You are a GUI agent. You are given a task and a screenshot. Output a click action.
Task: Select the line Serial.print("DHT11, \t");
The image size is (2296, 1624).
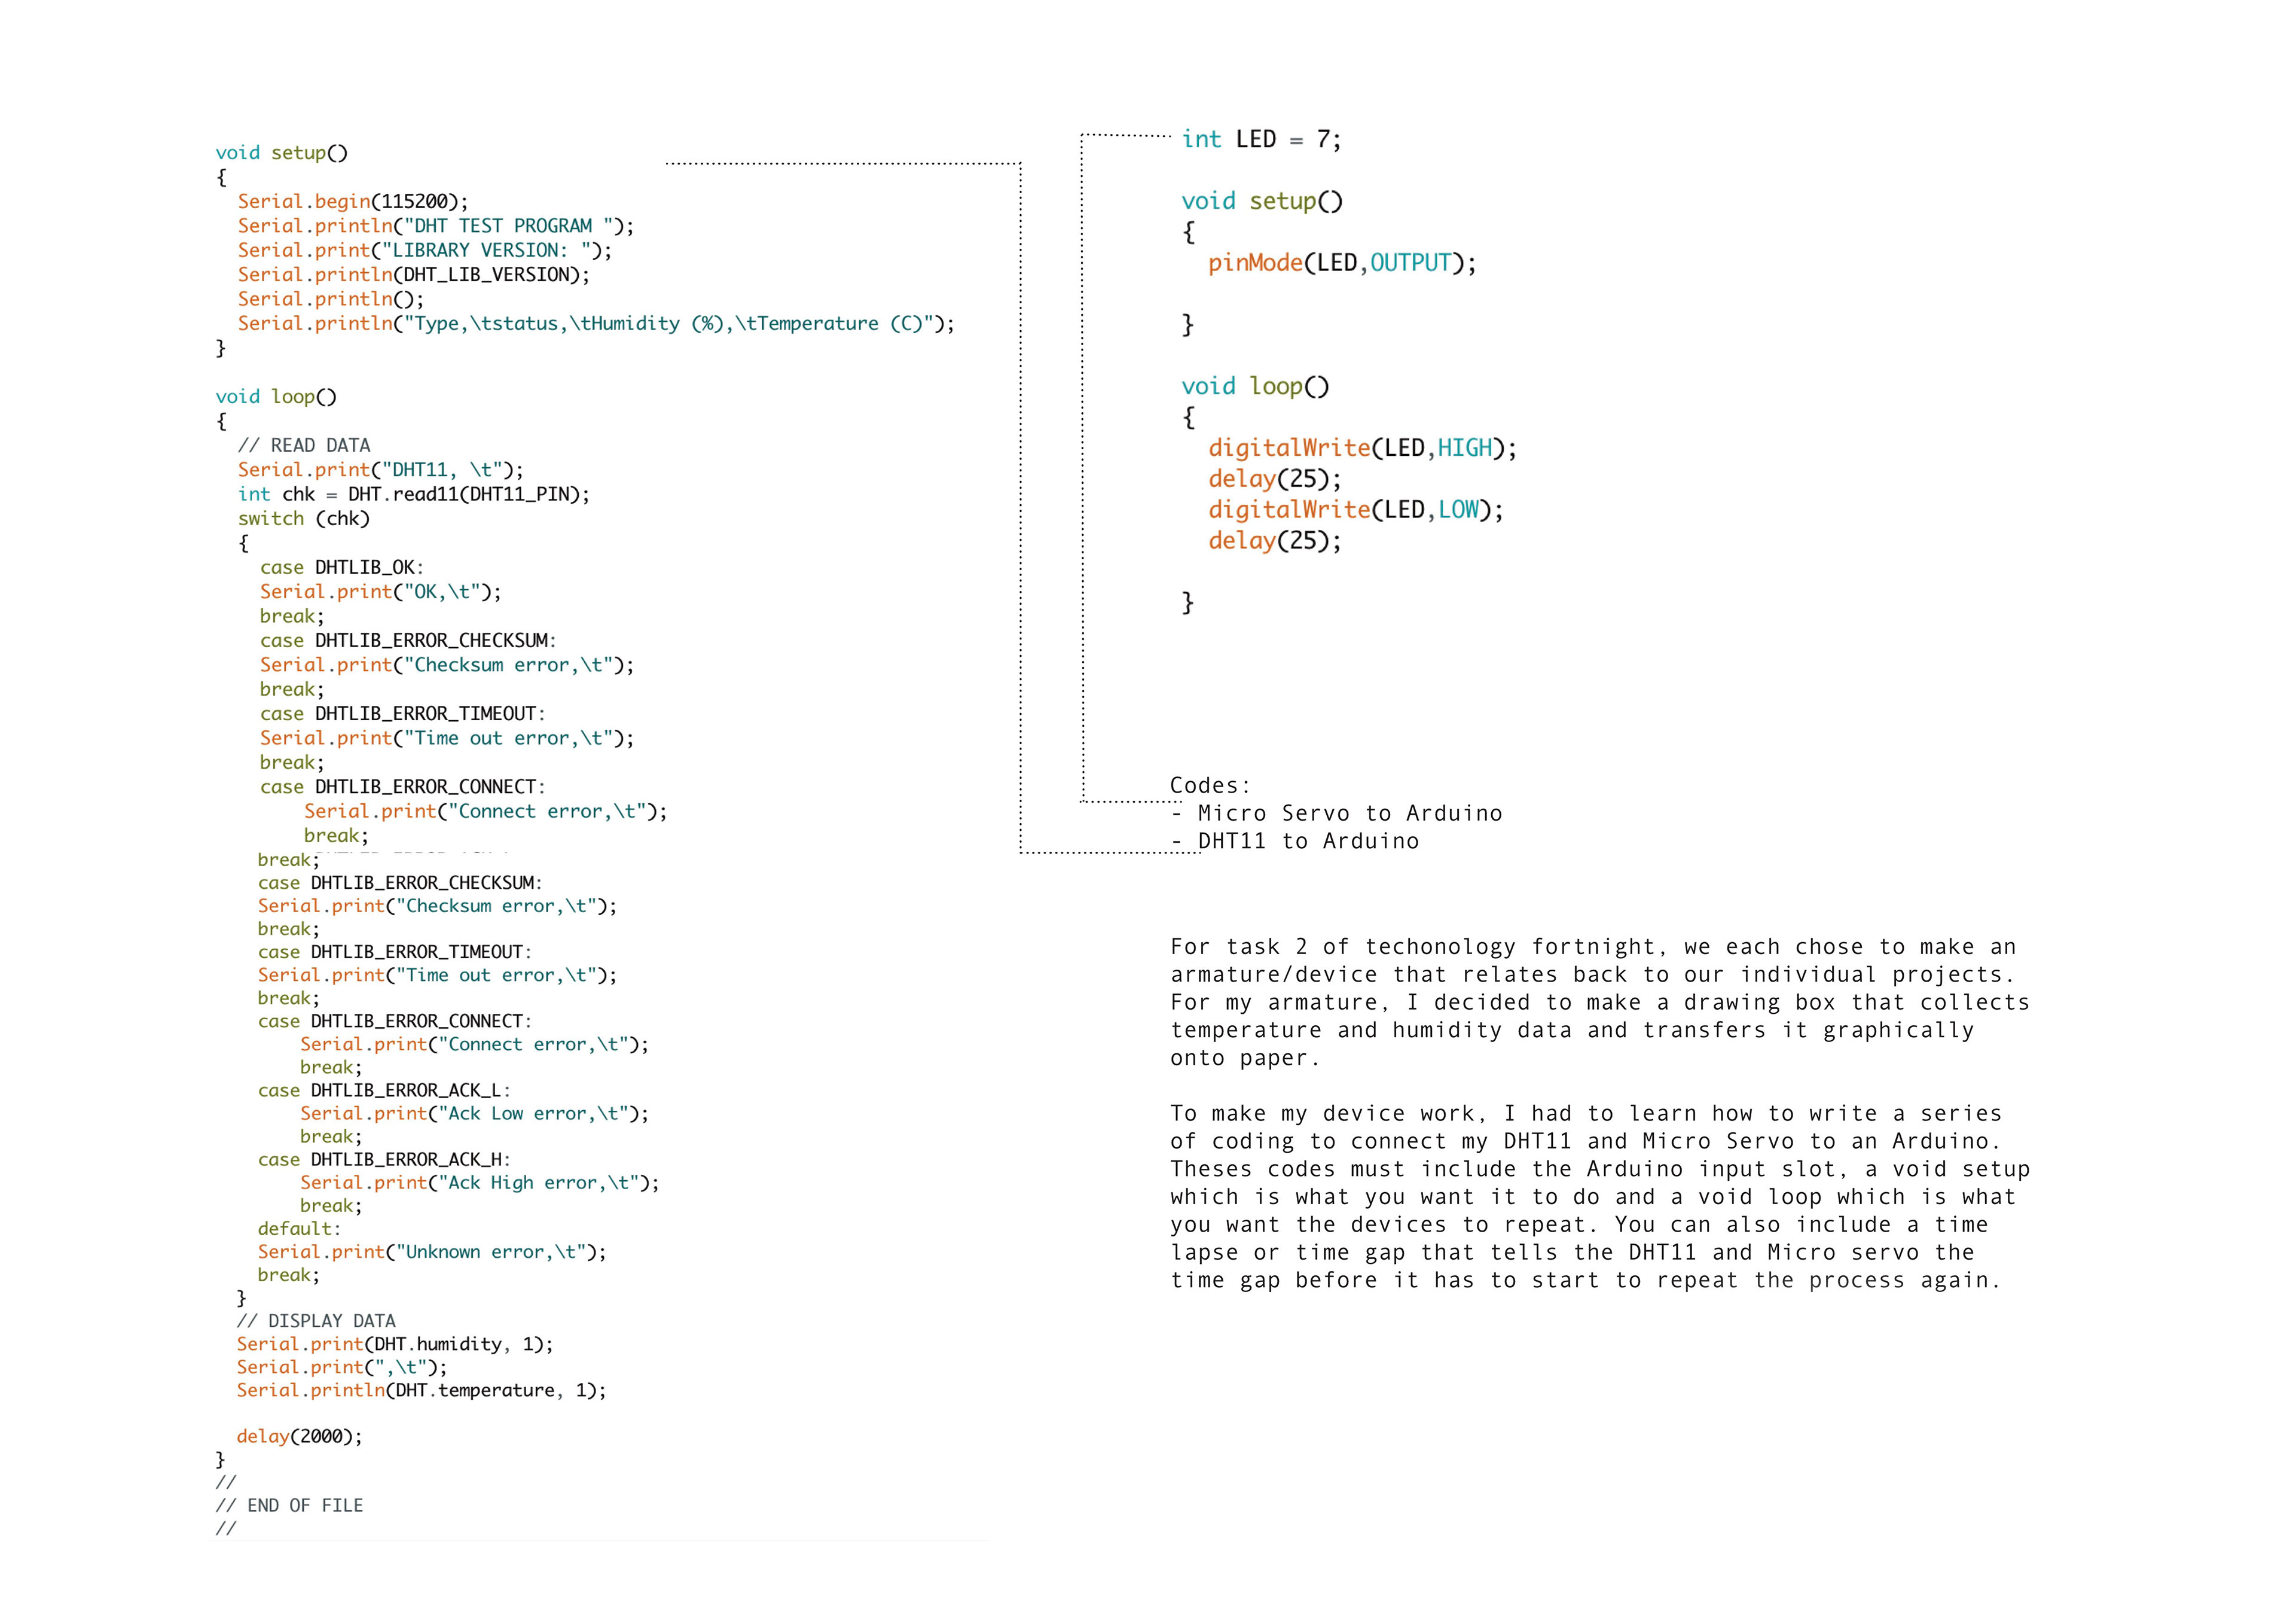coord(381,470)
